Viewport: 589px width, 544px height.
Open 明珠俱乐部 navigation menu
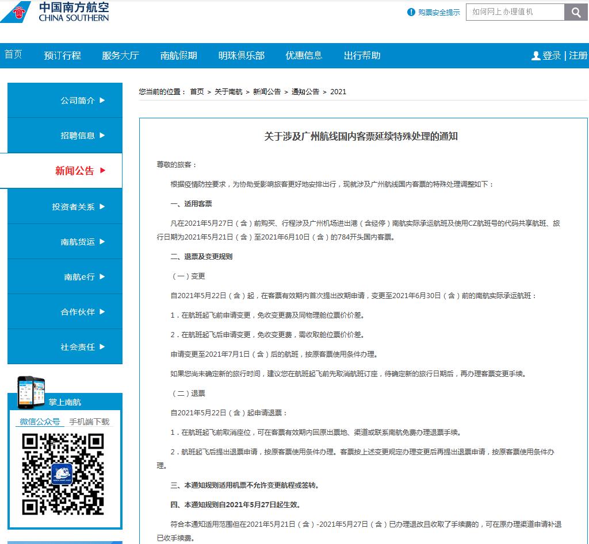(x=241, y=56)
